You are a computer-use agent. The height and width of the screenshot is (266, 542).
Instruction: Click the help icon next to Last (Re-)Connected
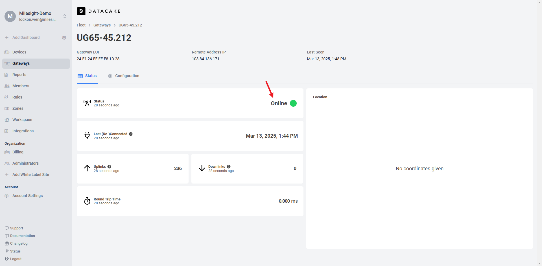point(131,134)
